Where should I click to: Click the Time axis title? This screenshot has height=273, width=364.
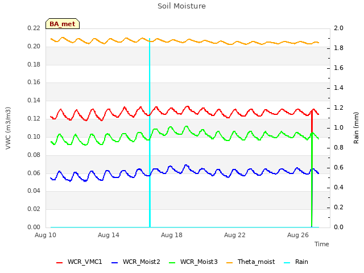coord(322,244)
